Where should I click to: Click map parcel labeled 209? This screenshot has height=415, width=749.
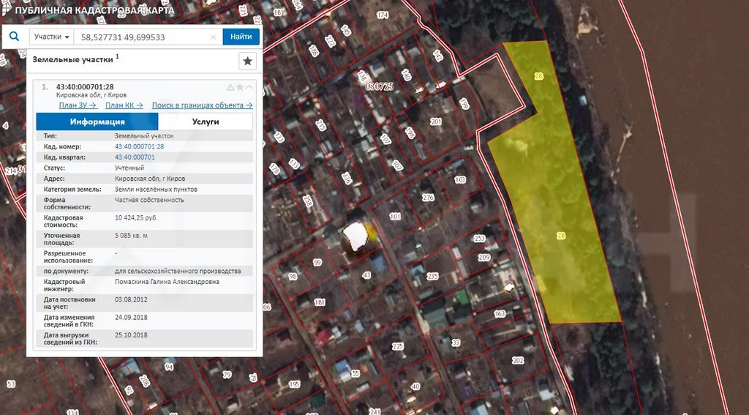(x=484, y=258)
